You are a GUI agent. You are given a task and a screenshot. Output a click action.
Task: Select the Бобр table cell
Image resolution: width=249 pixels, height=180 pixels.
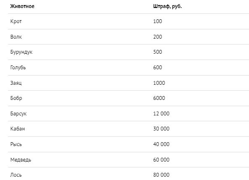pyautogui.click(x=16, y=98)
